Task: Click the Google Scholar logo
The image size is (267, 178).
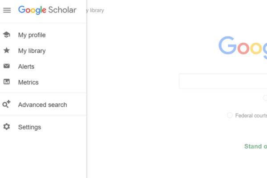Action: tap(47, 10)
